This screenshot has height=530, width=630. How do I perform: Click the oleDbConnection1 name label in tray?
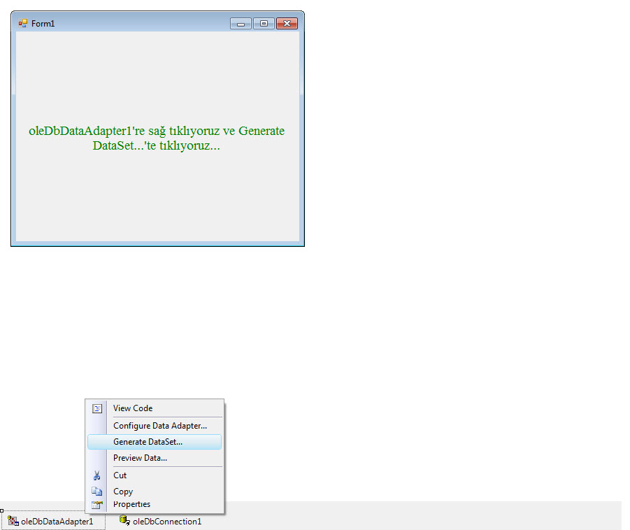pyautogui.click(x=167, y=521)
